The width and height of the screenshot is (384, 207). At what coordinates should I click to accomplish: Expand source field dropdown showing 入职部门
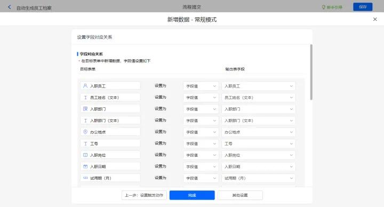pos(259,109)
